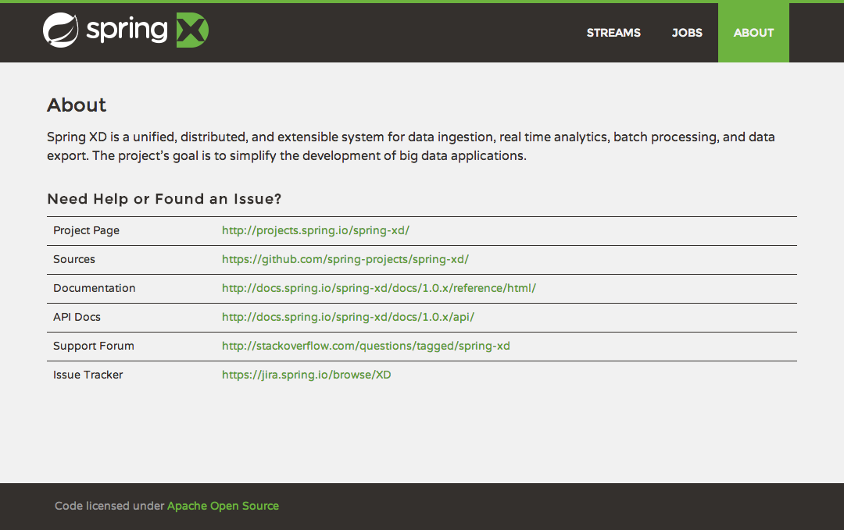The image size is (844, 530).
Task: Open the Jobs tab
Action: coord(687,33)
